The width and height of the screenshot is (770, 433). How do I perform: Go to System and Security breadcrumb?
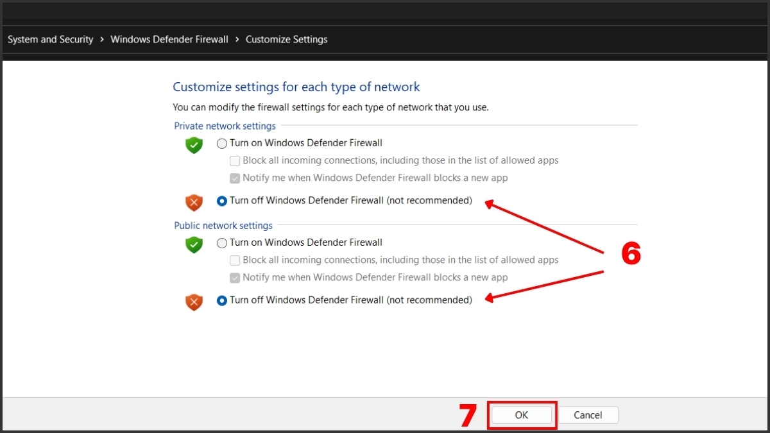click(50, 40)
